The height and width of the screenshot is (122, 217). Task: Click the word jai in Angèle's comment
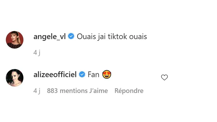pos(102,37)
